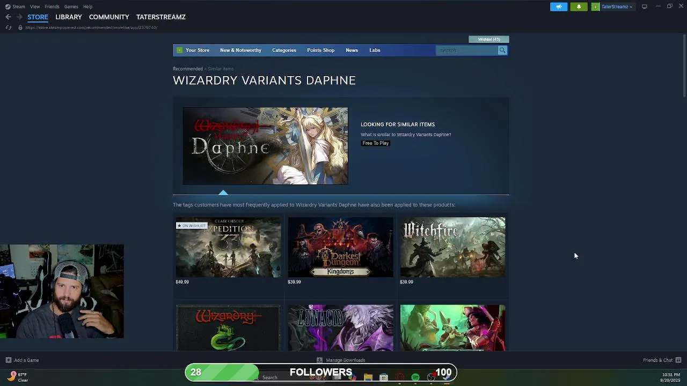Open the Lunacid game card
This screenshot has width=687, height=386.
[340, 328]
